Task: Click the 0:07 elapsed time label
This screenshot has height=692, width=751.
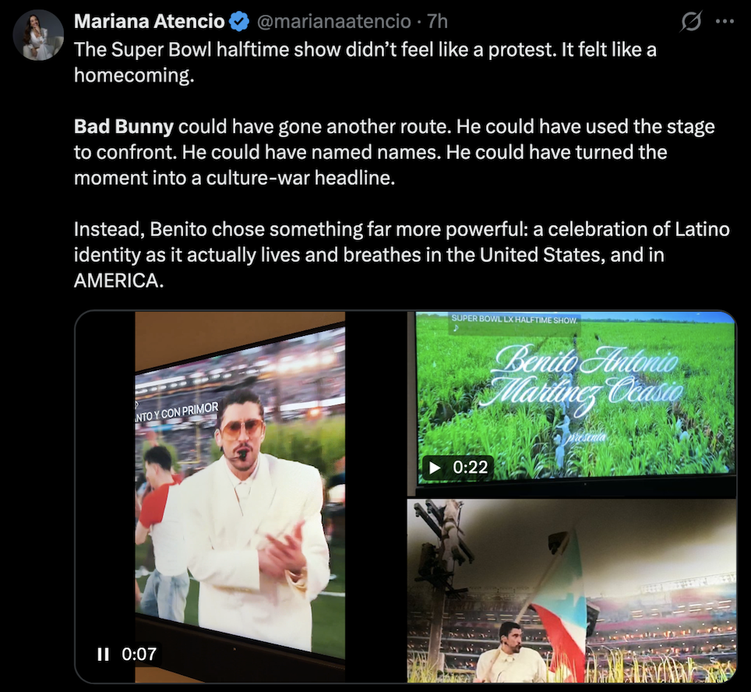Action: click(139, 655)
